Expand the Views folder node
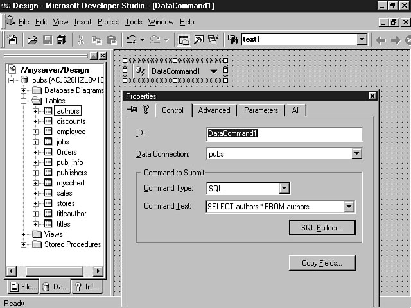Viewport: 411px width, 308px height. tap(24, 234)
